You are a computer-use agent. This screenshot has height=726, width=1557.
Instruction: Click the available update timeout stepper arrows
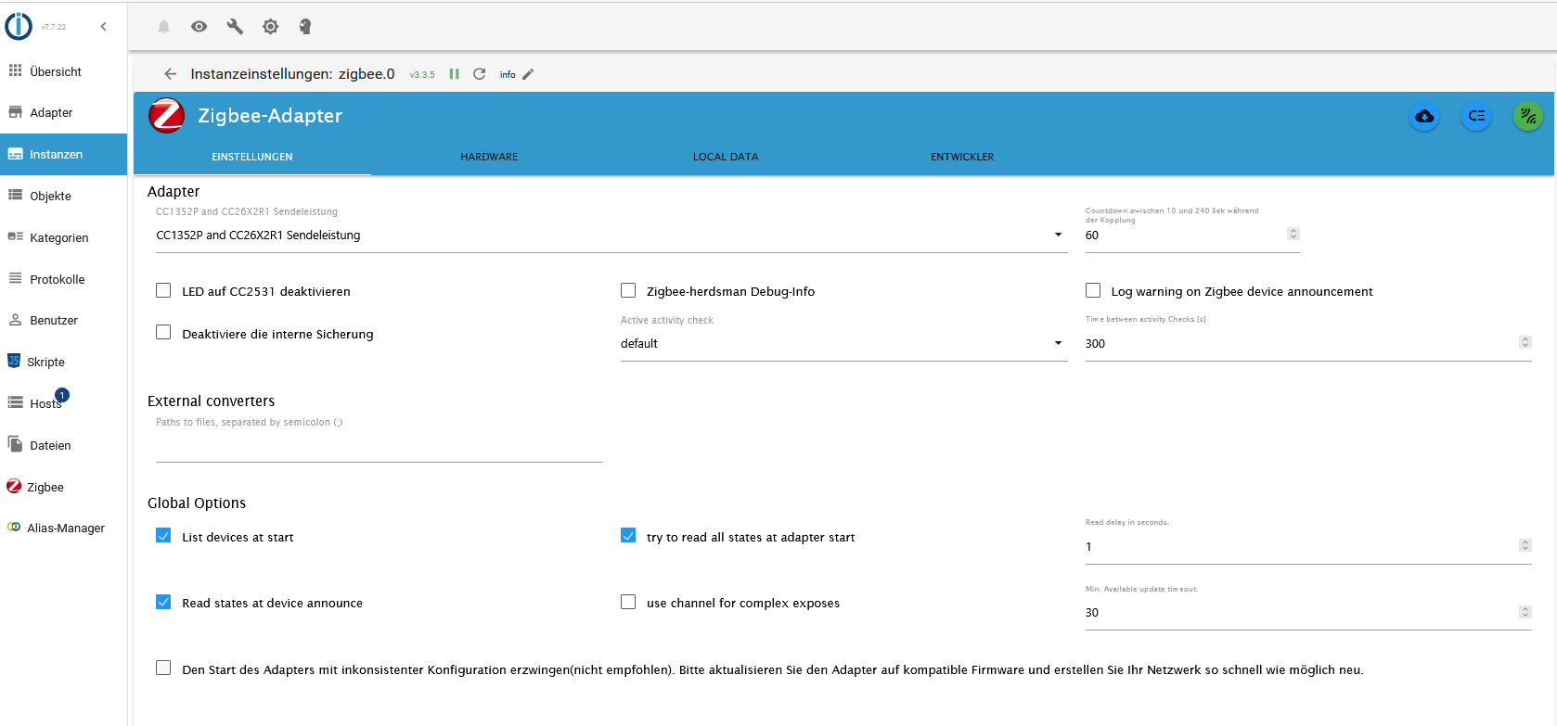(x=1525, y=612)
